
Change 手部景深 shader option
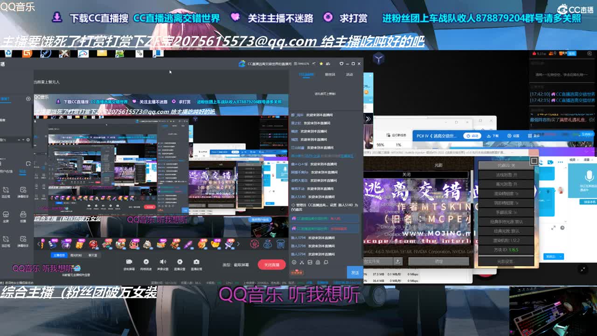pos(506,212)
